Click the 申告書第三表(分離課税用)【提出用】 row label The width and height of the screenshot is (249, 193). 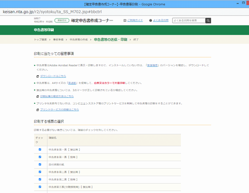point(71,187)
